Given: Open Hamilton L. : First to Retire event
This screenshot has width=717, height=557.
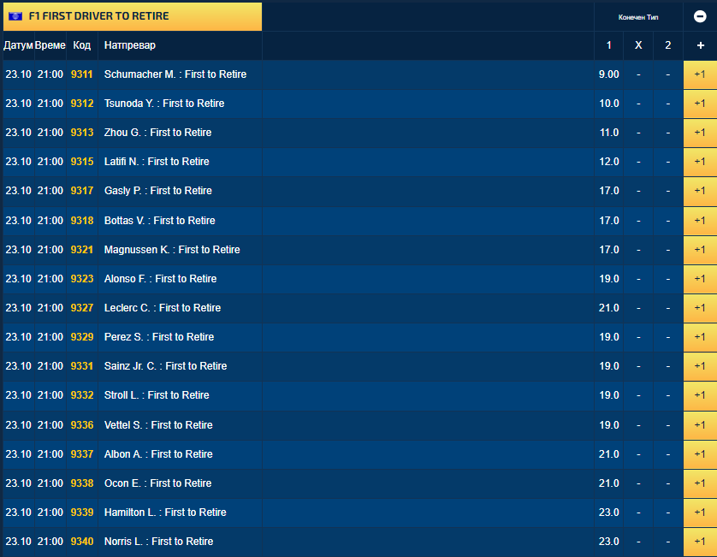Looking at the screenshot, I should 165,513.
